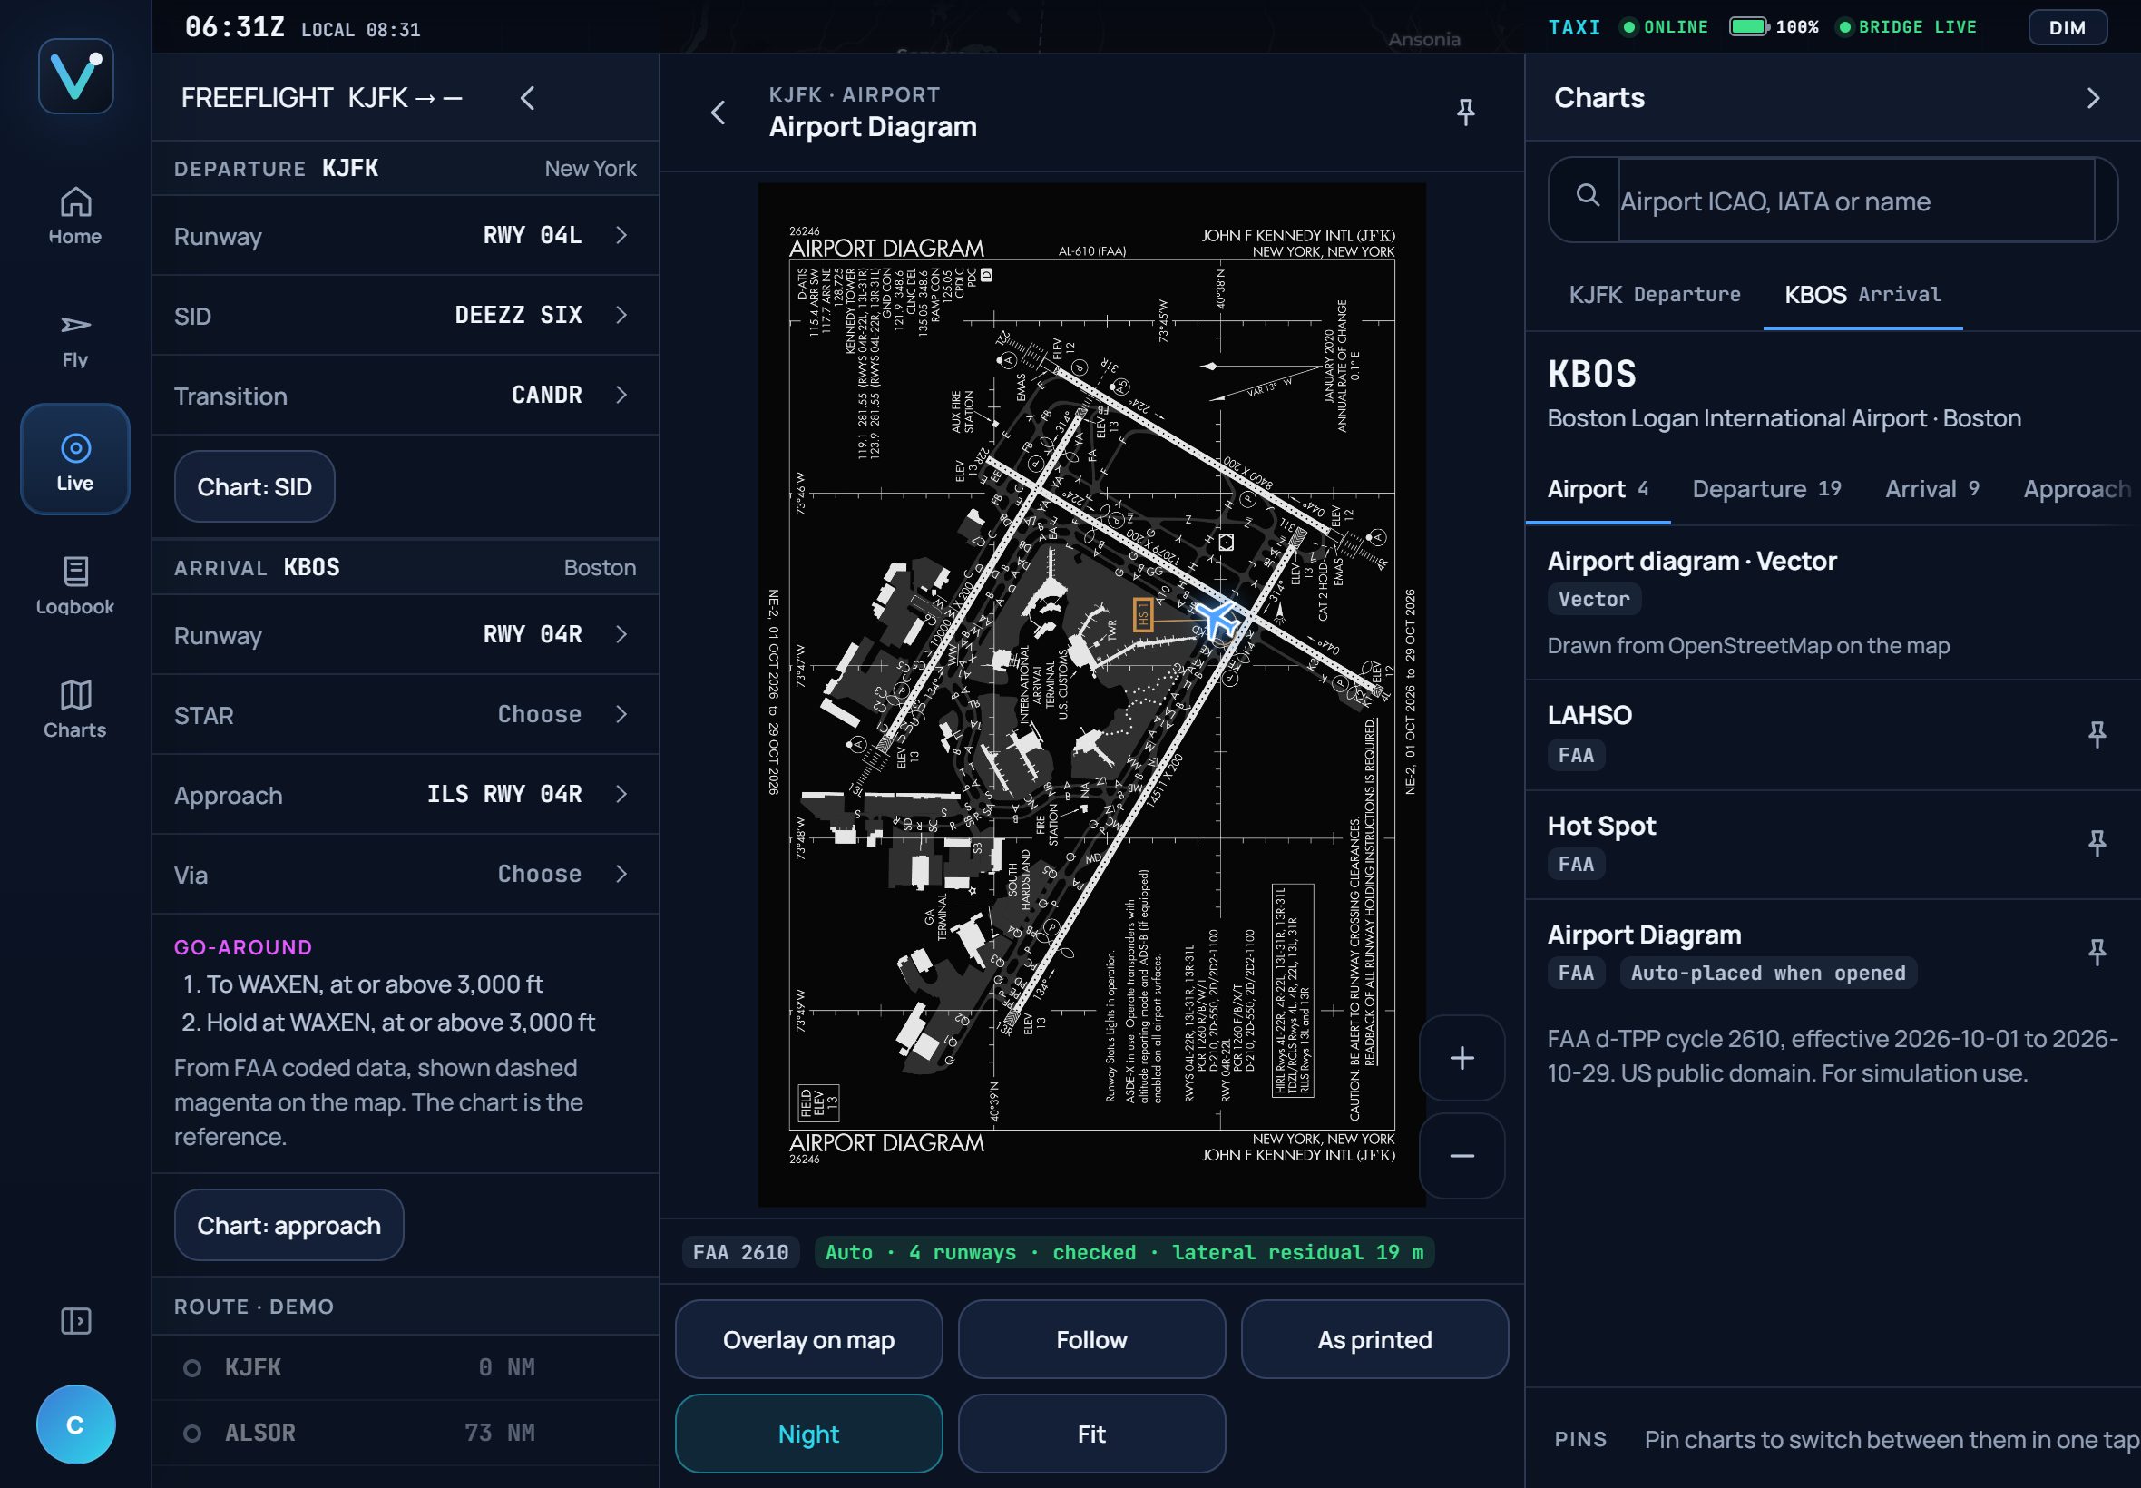Open the Fly section in the sidebar
Image resolution: width=2141 pixels, height=1488 pixels.
75,339
